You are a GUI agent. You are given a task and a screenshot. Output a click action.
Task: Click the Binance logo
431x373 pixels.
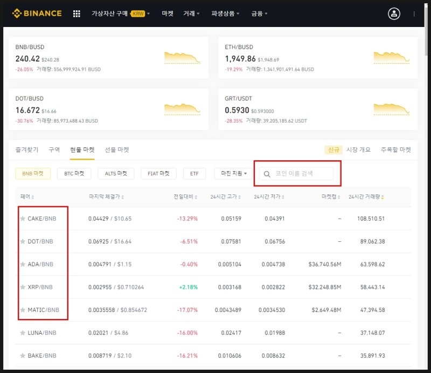click(37, 13)
